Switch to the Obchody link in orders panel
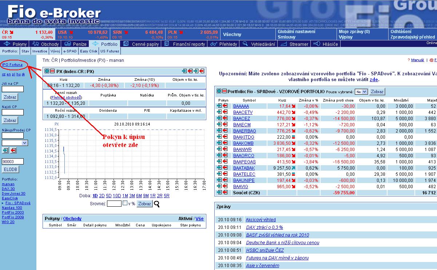The width and height of the screenshot is (437, 270). 72,219
